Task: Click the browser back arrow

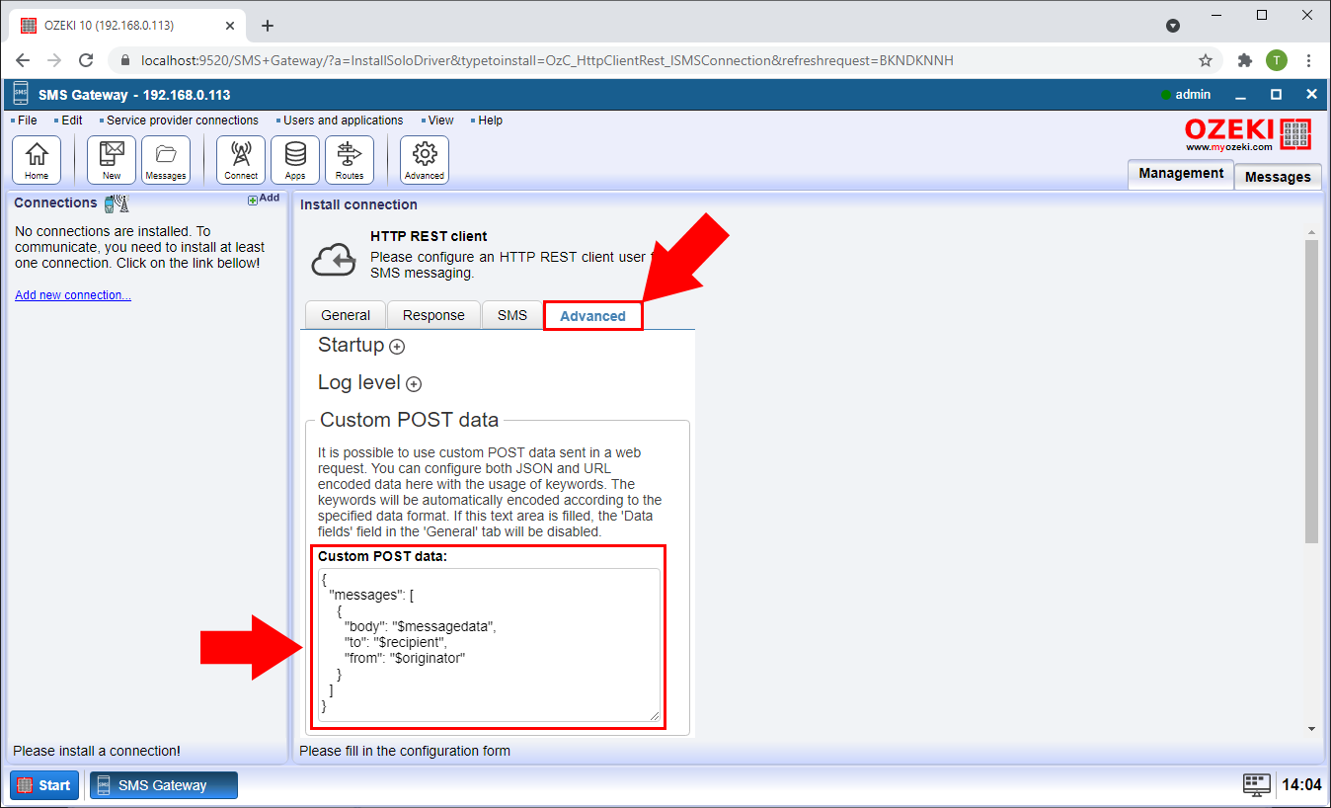Action: (23, 60)
